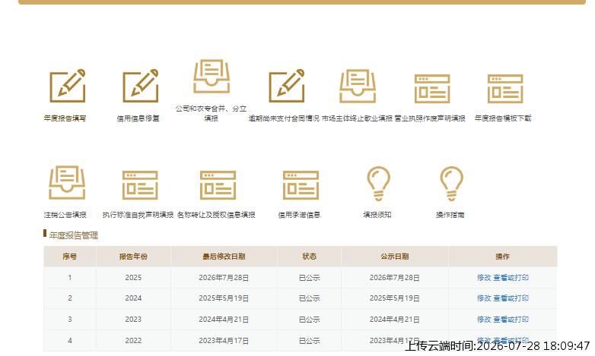Viewport: 595px width, 356px height.
Task: Open the 操作指南 lightbulb icon
Action: pyautogui.click(x=451, y=184)
